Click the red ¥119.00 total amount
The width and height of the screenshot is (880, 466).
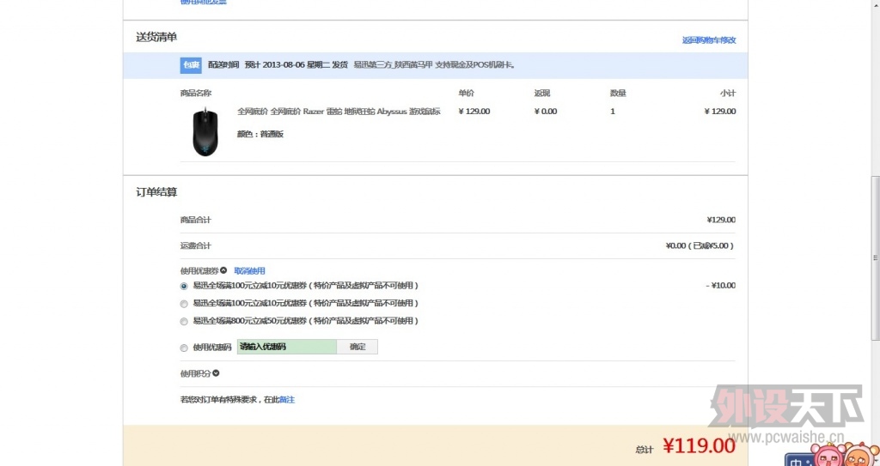pos(699,445)
